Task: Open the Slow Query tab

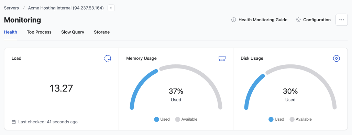Action: 73,32
